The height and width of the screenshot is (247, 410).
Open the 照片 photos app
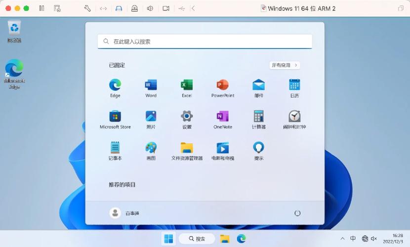(x=151, y=120)
